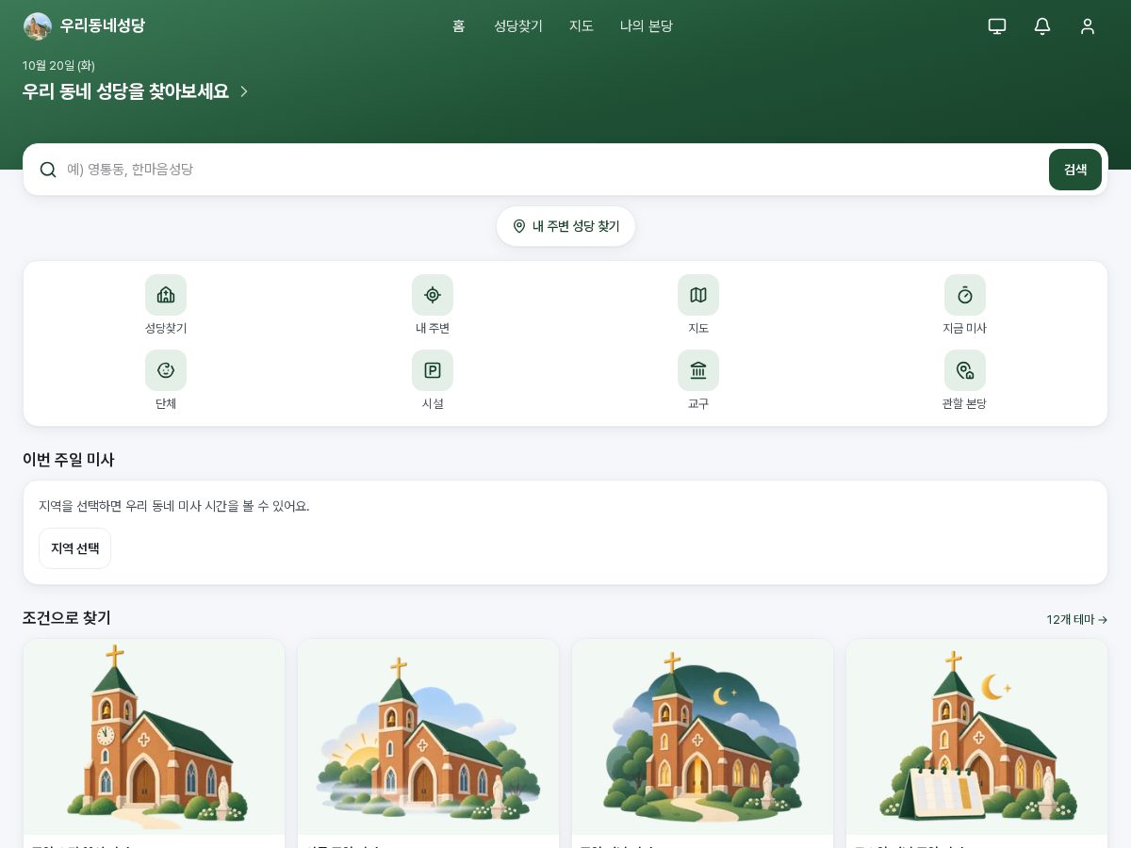Open the night sky church thumbnail
The image size is (1131, 848).
tap(703, 737)
